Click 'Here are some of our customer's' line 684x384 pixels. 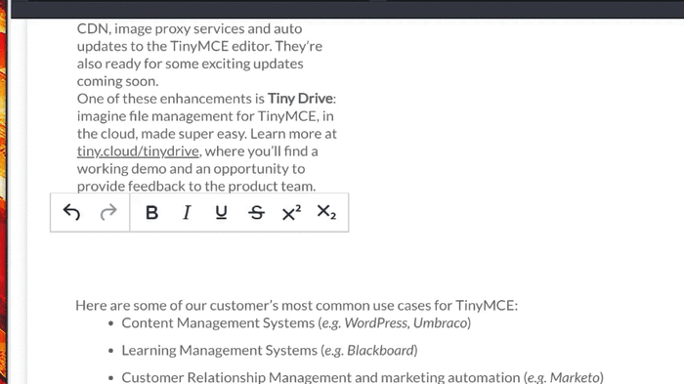[x=296, y=306]
